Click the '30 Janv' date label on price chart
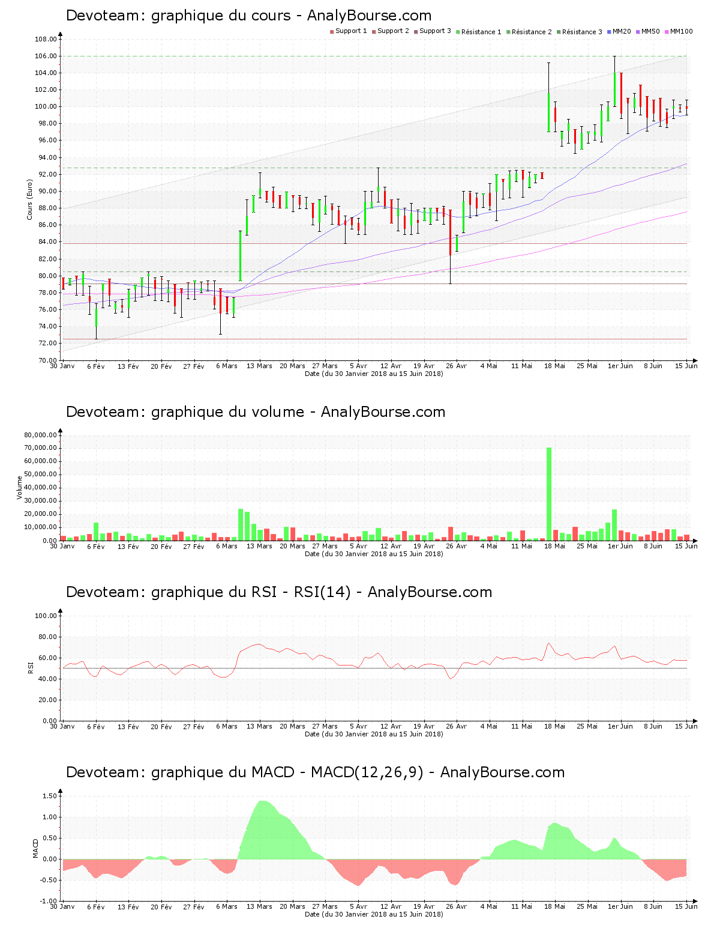The width and height of the screenshot is (720, 931). point(62,366)
